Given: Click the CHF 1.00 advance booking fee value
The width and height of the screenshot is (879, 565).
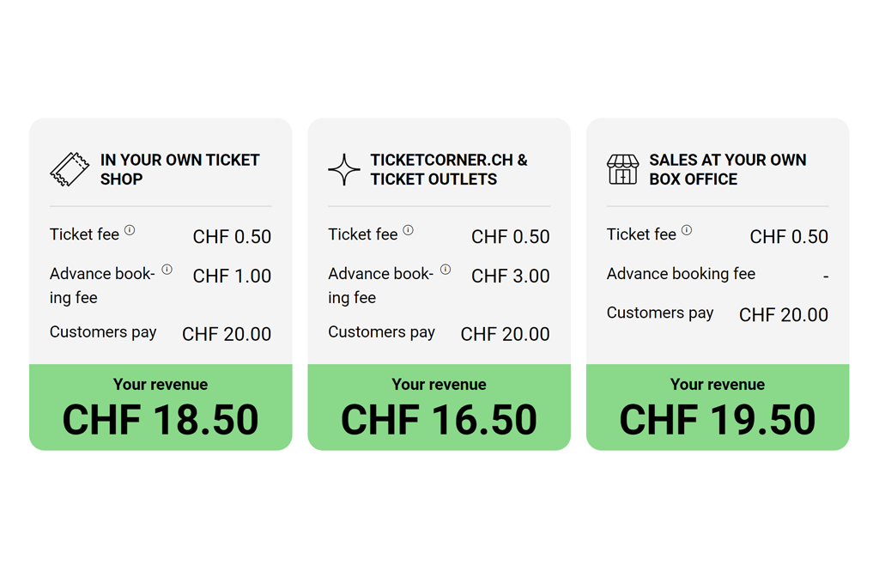Looking at the screenshot, I should click(232, 276).
